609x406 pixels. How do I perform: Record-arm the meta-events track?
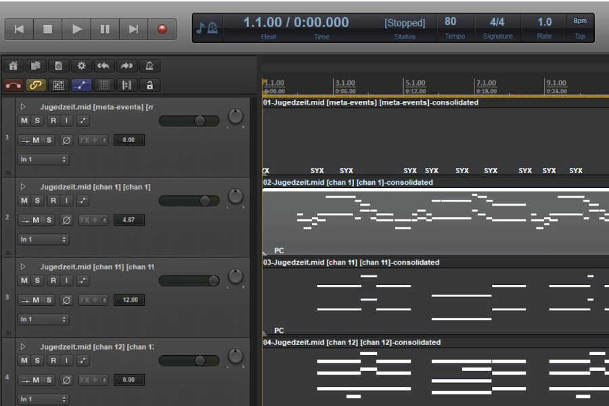[x=53, y=120]
